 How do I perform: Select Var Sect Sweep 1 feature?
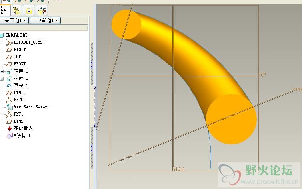(x=33, y=107)
